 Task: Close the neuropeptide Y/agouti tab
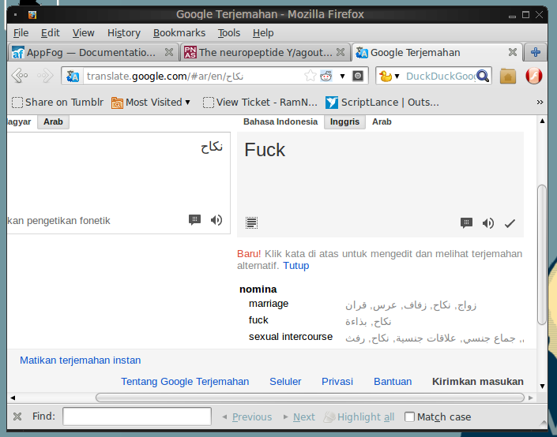tap(341, 53)
